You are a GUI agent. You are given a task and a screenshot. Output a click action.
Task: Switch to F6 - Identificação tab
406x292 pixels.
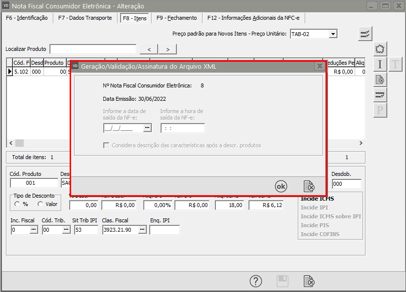tap(27, 18)
